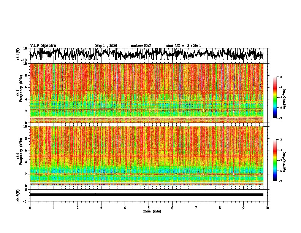
Task: Click the ch.1 spectrogram color scale bar
Action: pyautogui.click(x=275, y=97)
